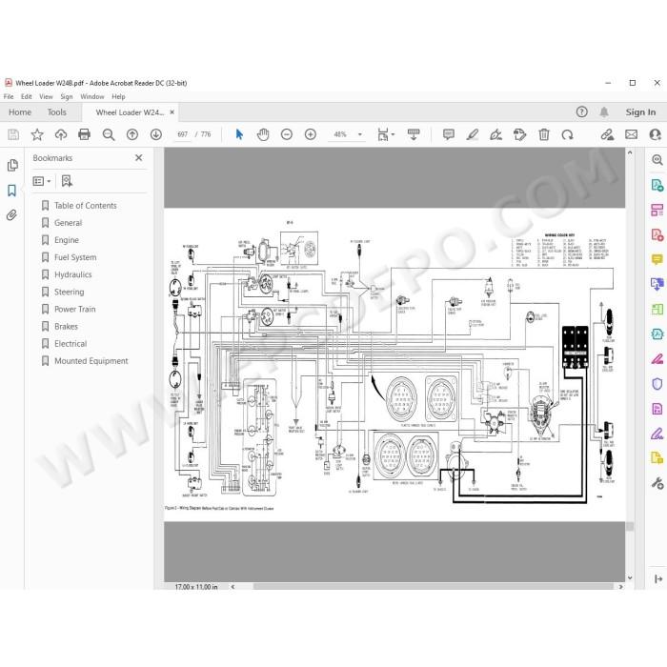Click the Sign In button
Image resolution: width=667 pixels, height=667 pixels.
click(x=640, y=112)
